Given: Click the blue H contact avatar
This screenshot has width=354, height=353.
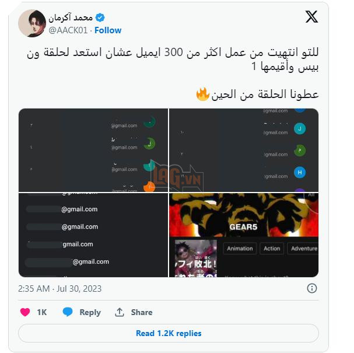Looking at the screenshot, I should tap(300, 172).
